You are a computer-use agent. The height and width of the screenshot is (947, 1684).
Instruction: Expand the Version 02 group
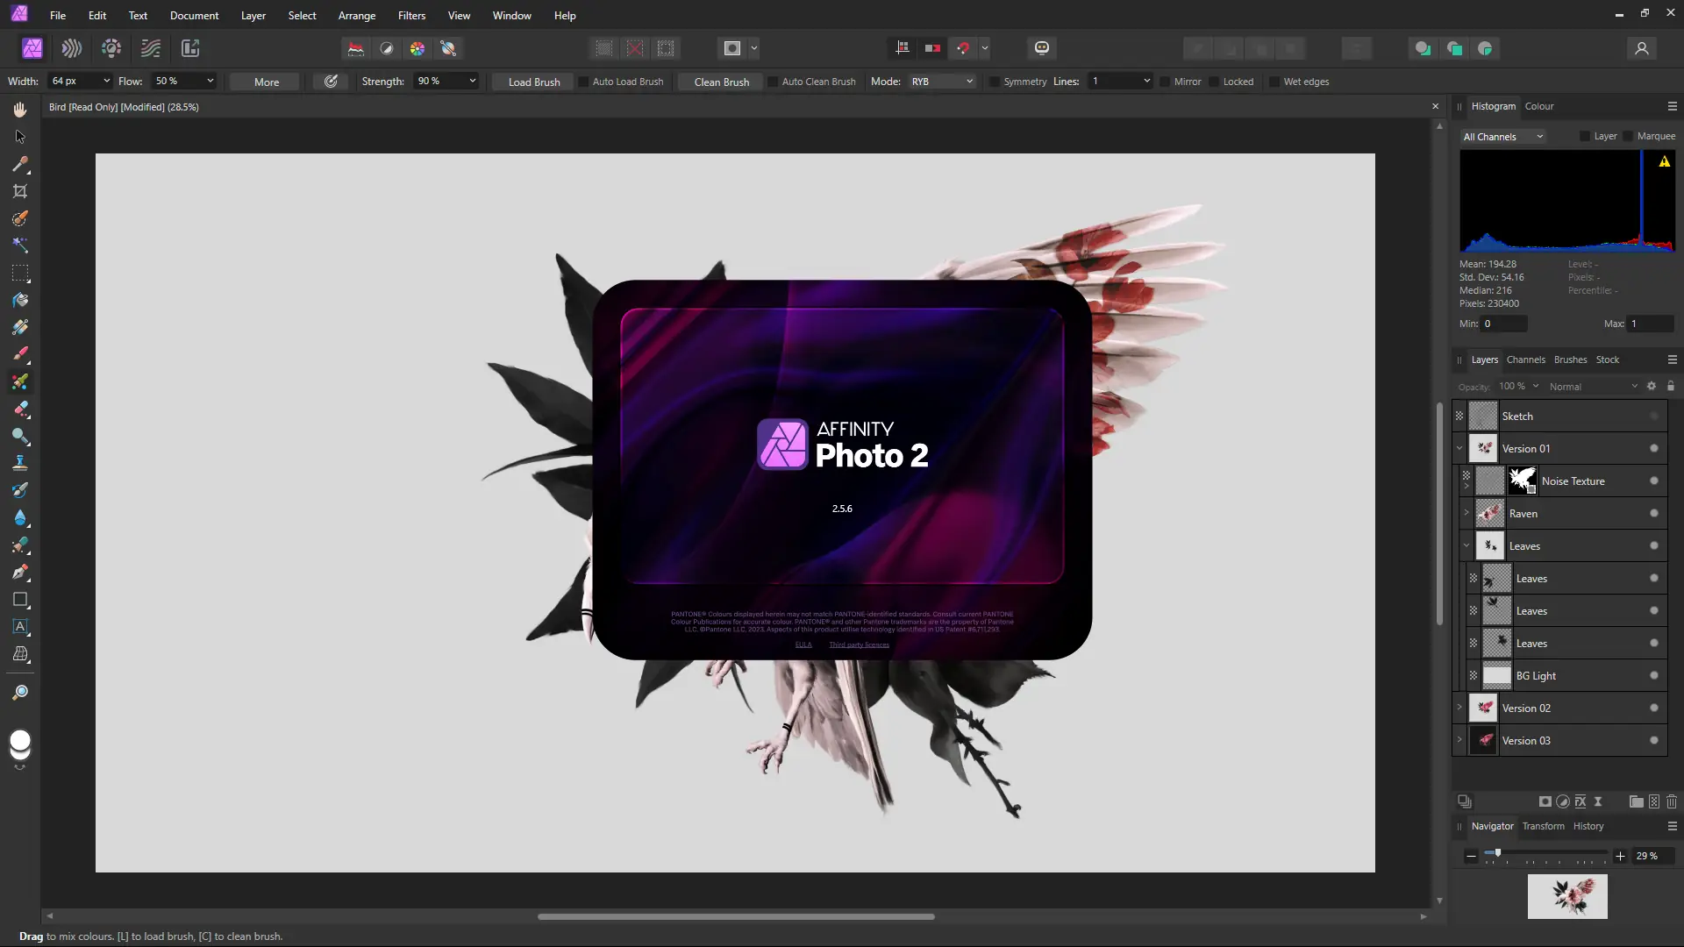coord(1459,708)
